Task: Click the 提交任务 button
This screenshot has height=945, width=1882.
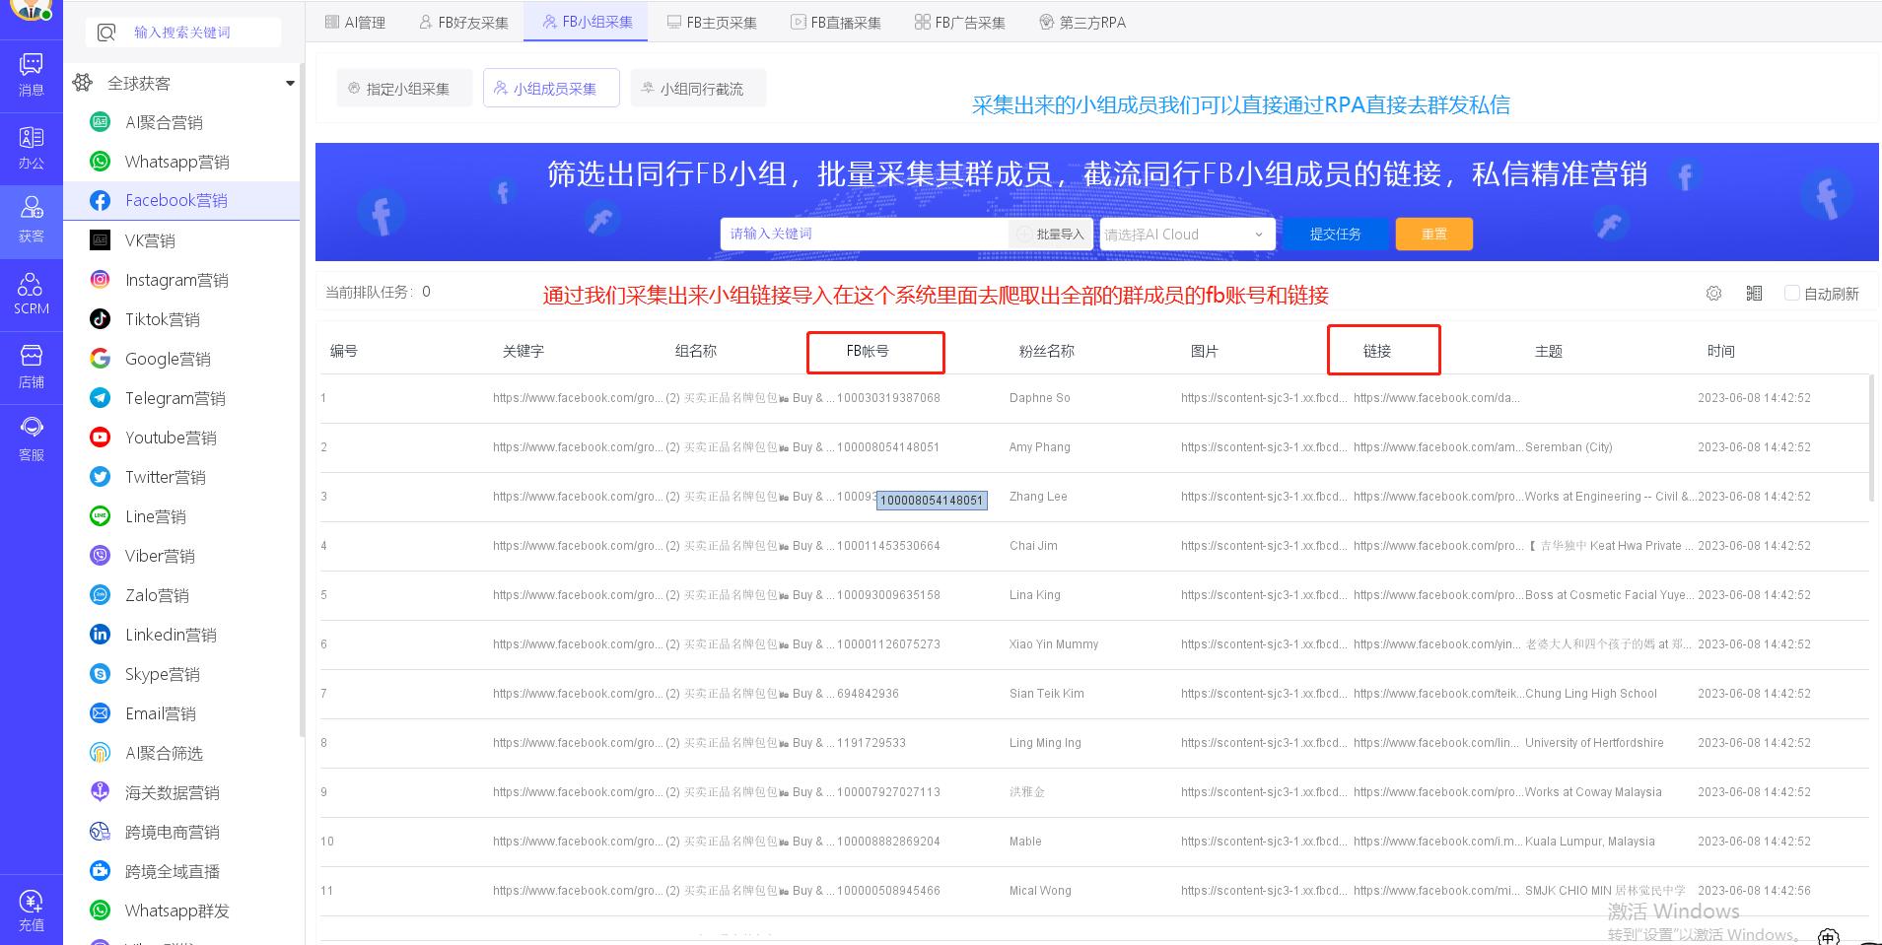Action: [1335, 234]
